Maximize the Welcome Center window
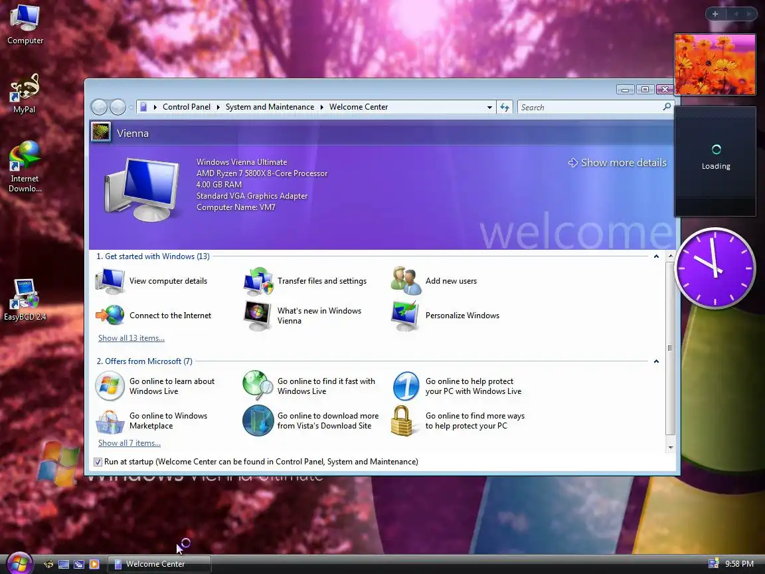 pos(645,89)
